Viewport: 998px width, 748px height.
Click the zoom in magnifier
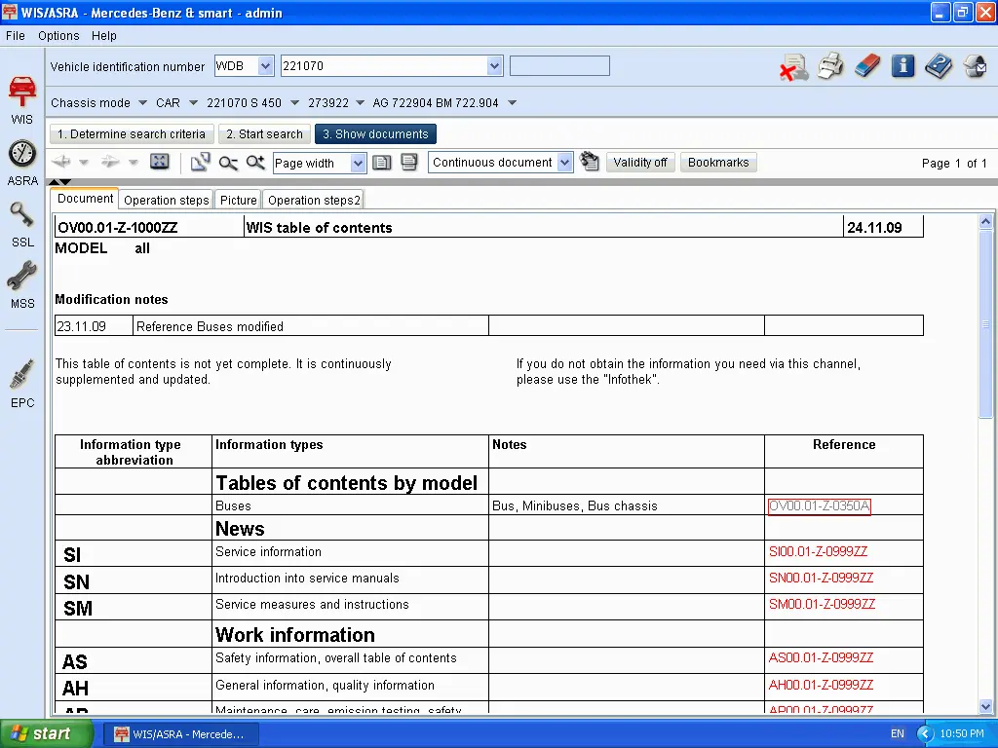click(x=255, y=163)
